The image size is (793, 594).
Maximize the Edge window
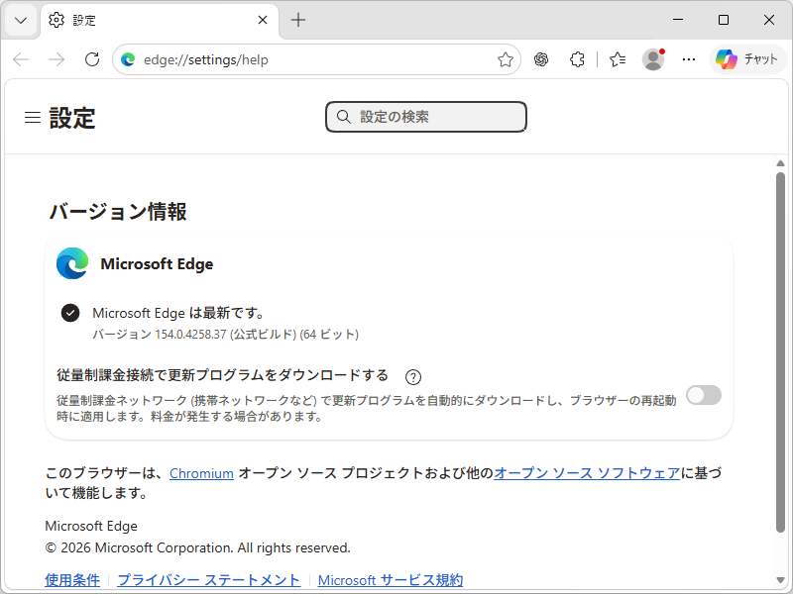point(724,20)
